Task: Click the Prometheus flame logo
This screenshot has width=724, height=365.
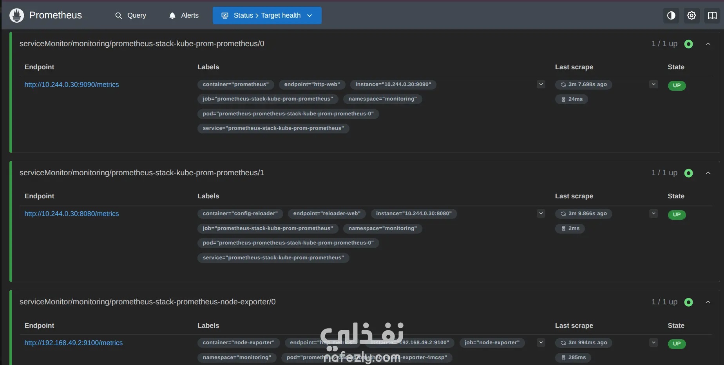Action: pos(16,15)
